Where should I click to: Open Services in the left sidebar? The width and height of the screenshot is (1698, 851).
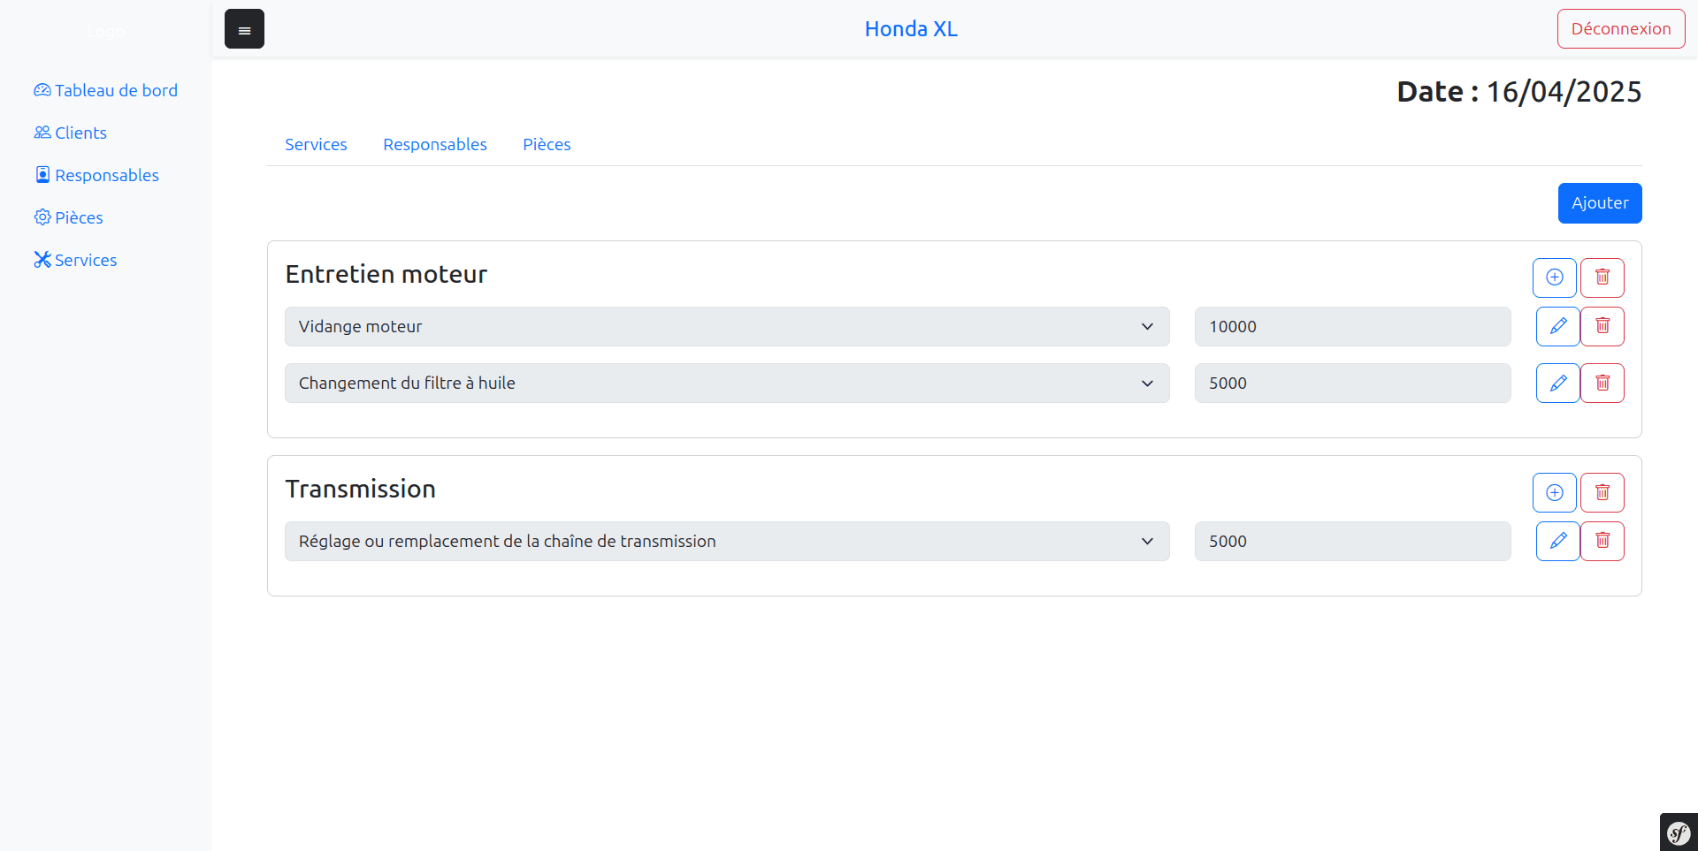point(76,260)
